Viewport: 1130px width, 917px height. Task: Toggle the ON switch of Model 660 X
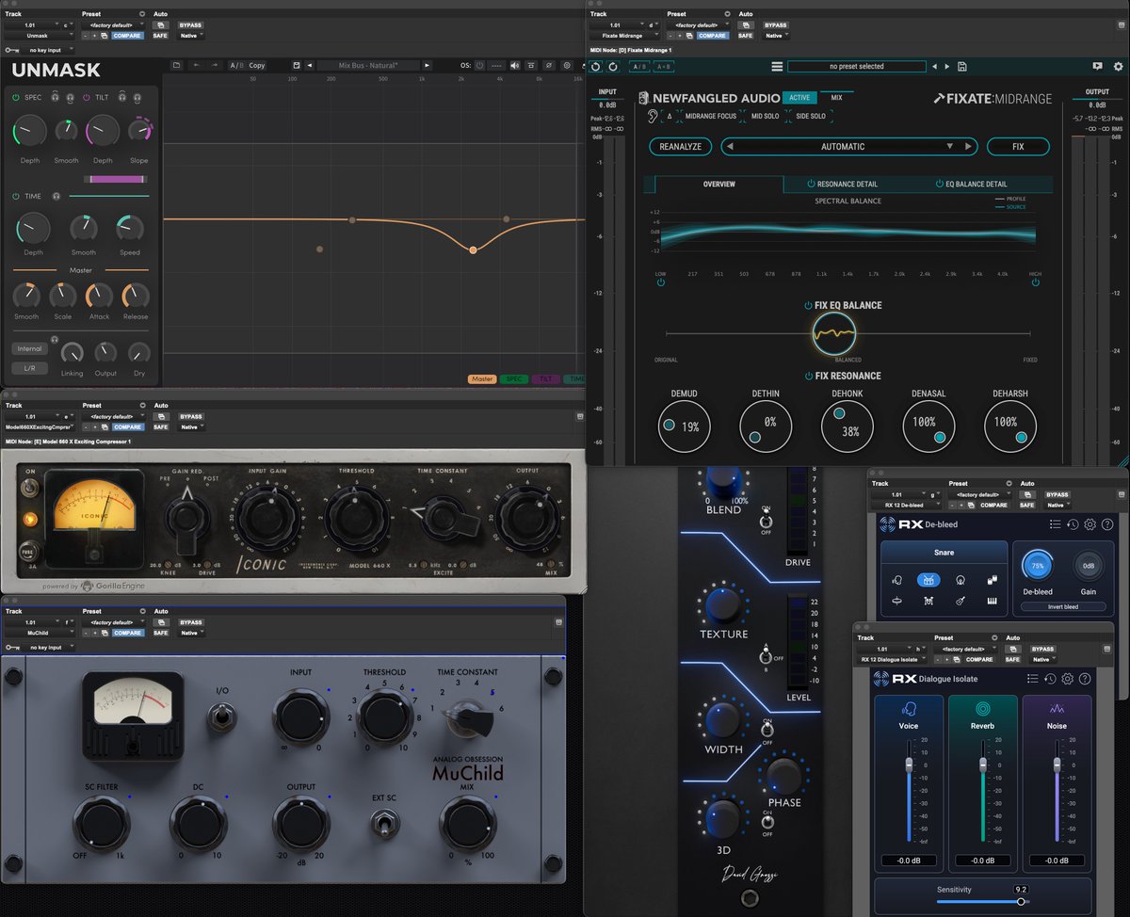30,488
